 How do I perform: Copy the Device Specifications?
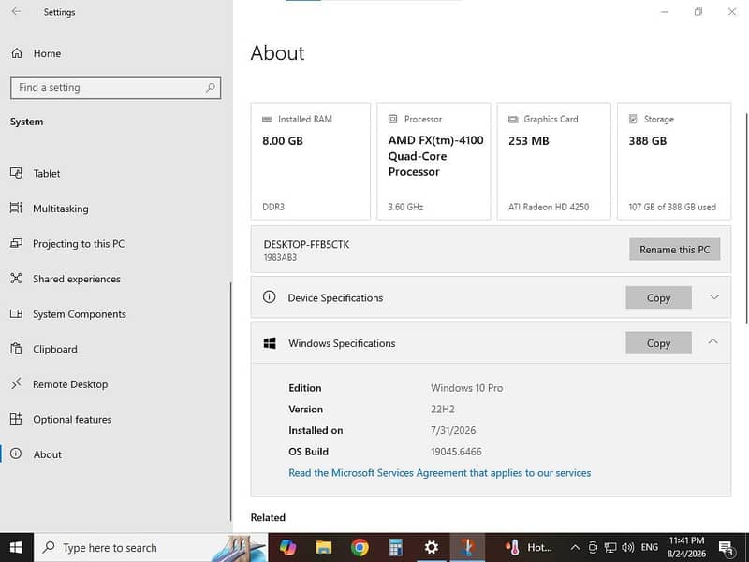(x=658, y=297)
